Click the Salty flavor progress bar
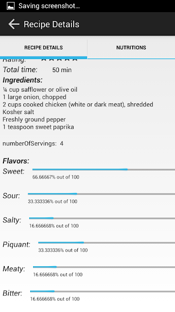This screenshot has width=175, height=312. (x=102, y=218)
